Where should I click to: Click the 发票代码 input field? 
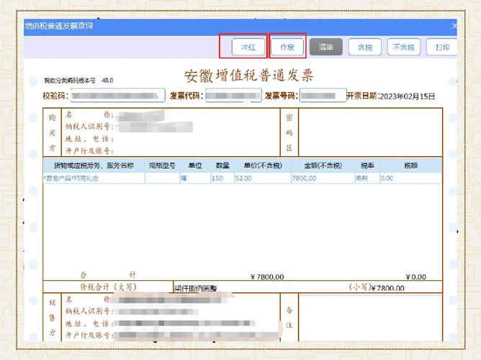tap(233, 96)
